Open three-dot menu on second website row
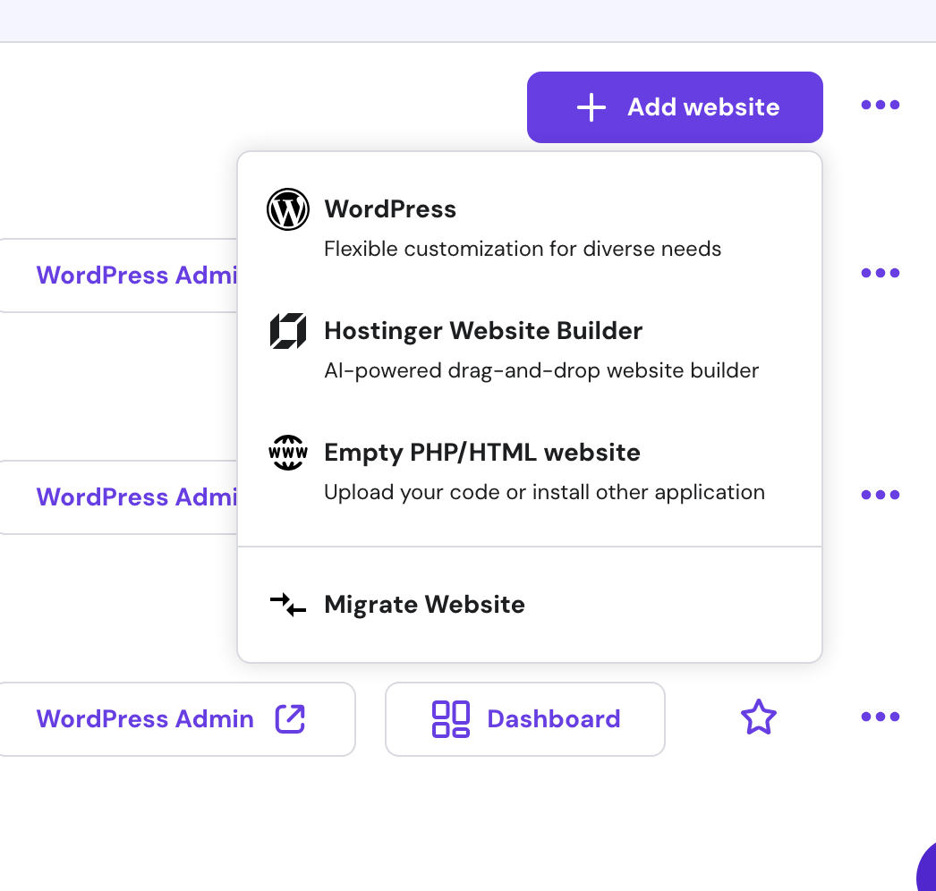The image size is (936, 891). click(880, 495)
